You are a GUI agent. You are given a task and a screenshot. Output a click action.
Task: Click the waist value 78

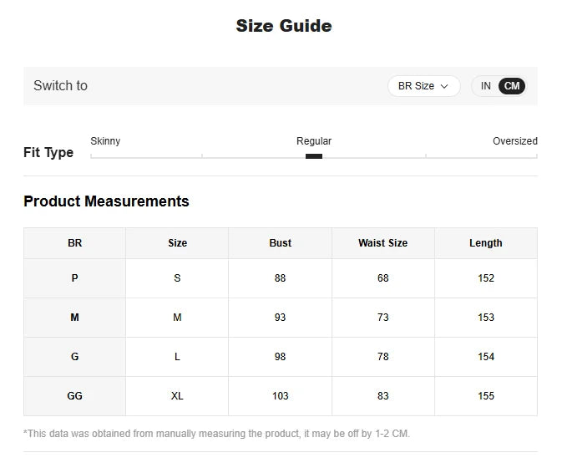(383, 357)
